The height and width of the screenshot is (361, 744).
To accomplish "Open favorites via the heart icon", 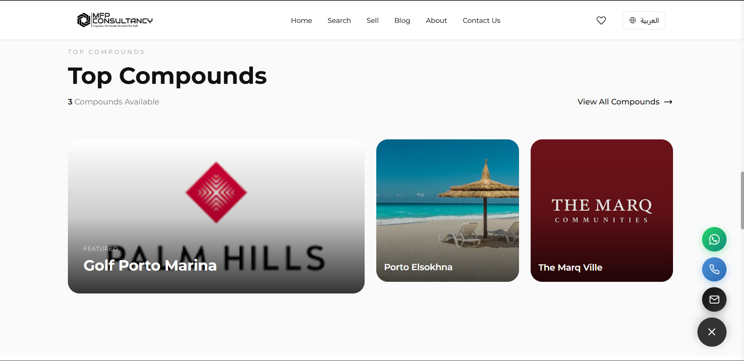I will click(601, 21).
